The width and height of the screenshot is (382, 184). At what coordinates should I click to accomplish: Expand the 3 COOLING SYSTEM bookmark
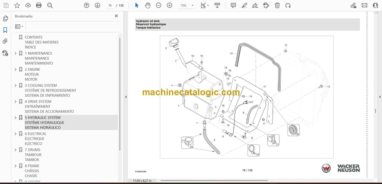[x=16, y=85]
